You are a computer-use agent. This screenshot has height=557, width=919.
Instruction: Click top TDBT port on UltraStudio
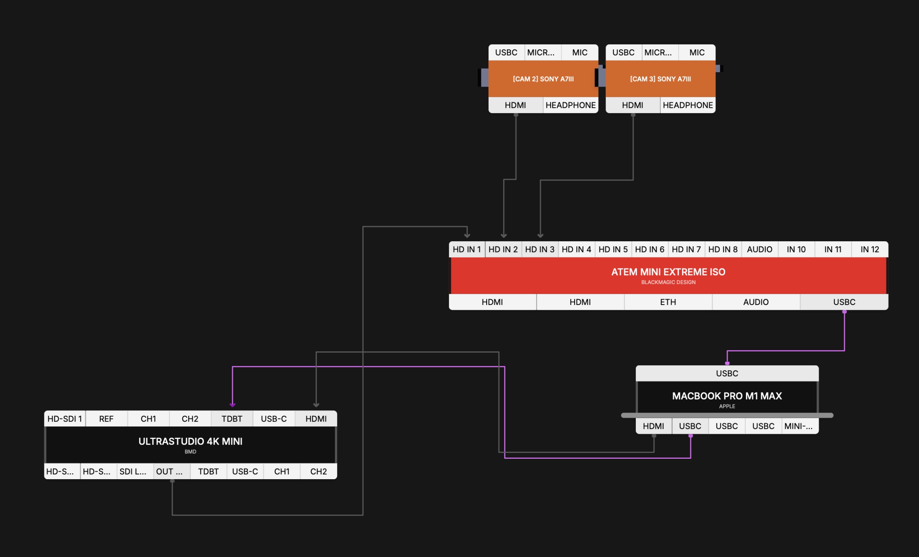coord(232,419)
